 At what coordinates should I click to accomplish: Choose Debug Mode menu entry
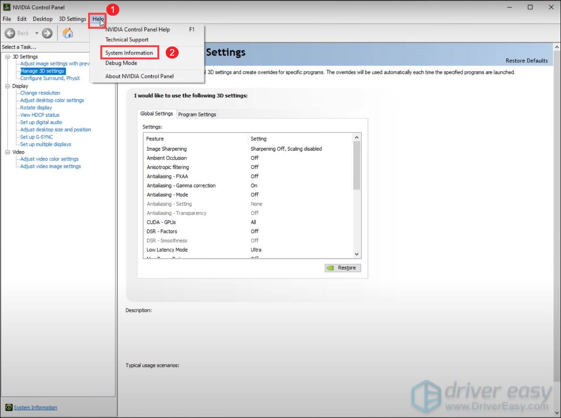coord(147,63)
